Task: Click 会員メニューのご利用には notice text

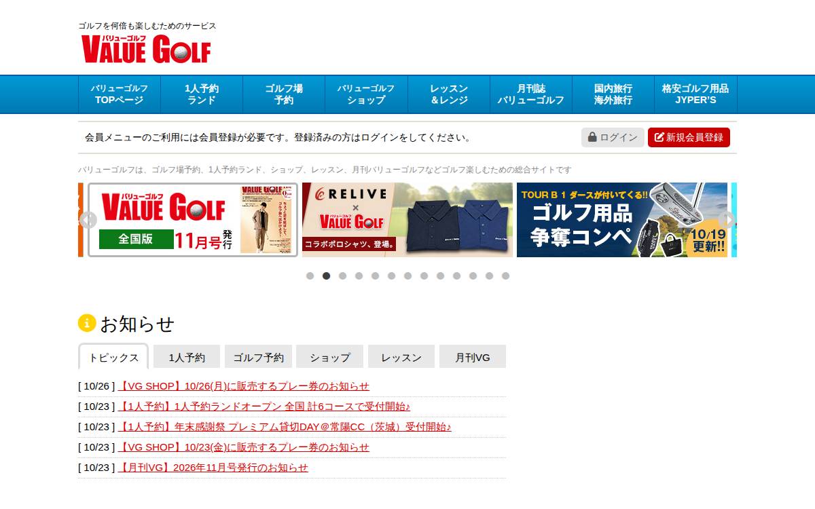Action: coord(278,137)
